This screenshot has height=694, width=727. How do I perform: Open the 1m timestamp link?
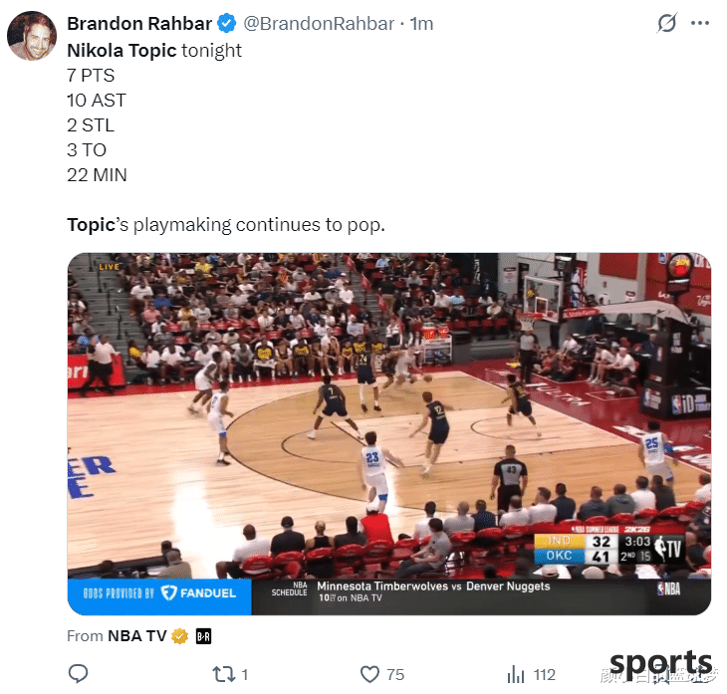click(x=421, y=23)
